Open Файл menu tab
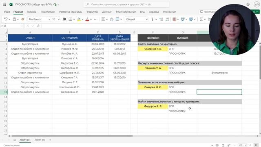Image resolution: width=261 pixels, height=147 pixels. [x=7, y=12]
